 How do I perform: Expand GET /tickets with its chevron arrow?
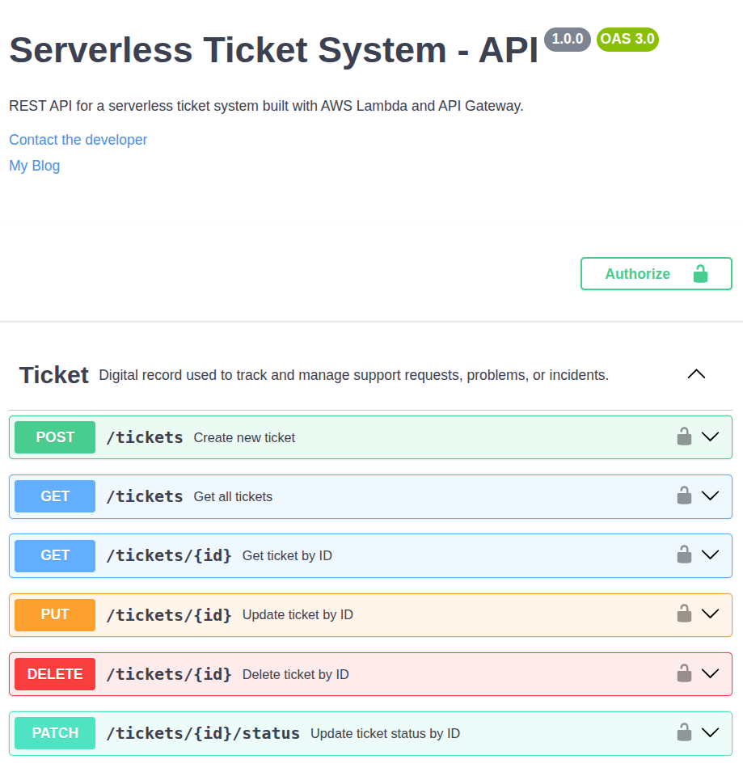tap(710, 496)
